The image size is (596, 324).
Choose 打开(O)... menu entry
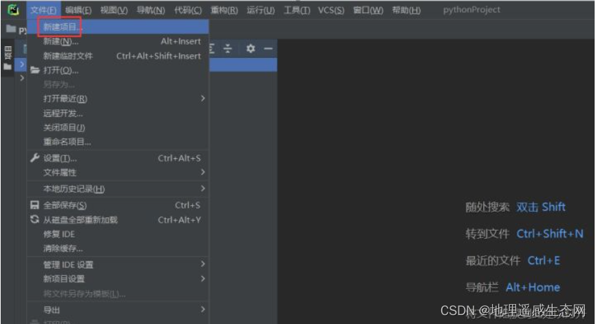tap(118, 70)
